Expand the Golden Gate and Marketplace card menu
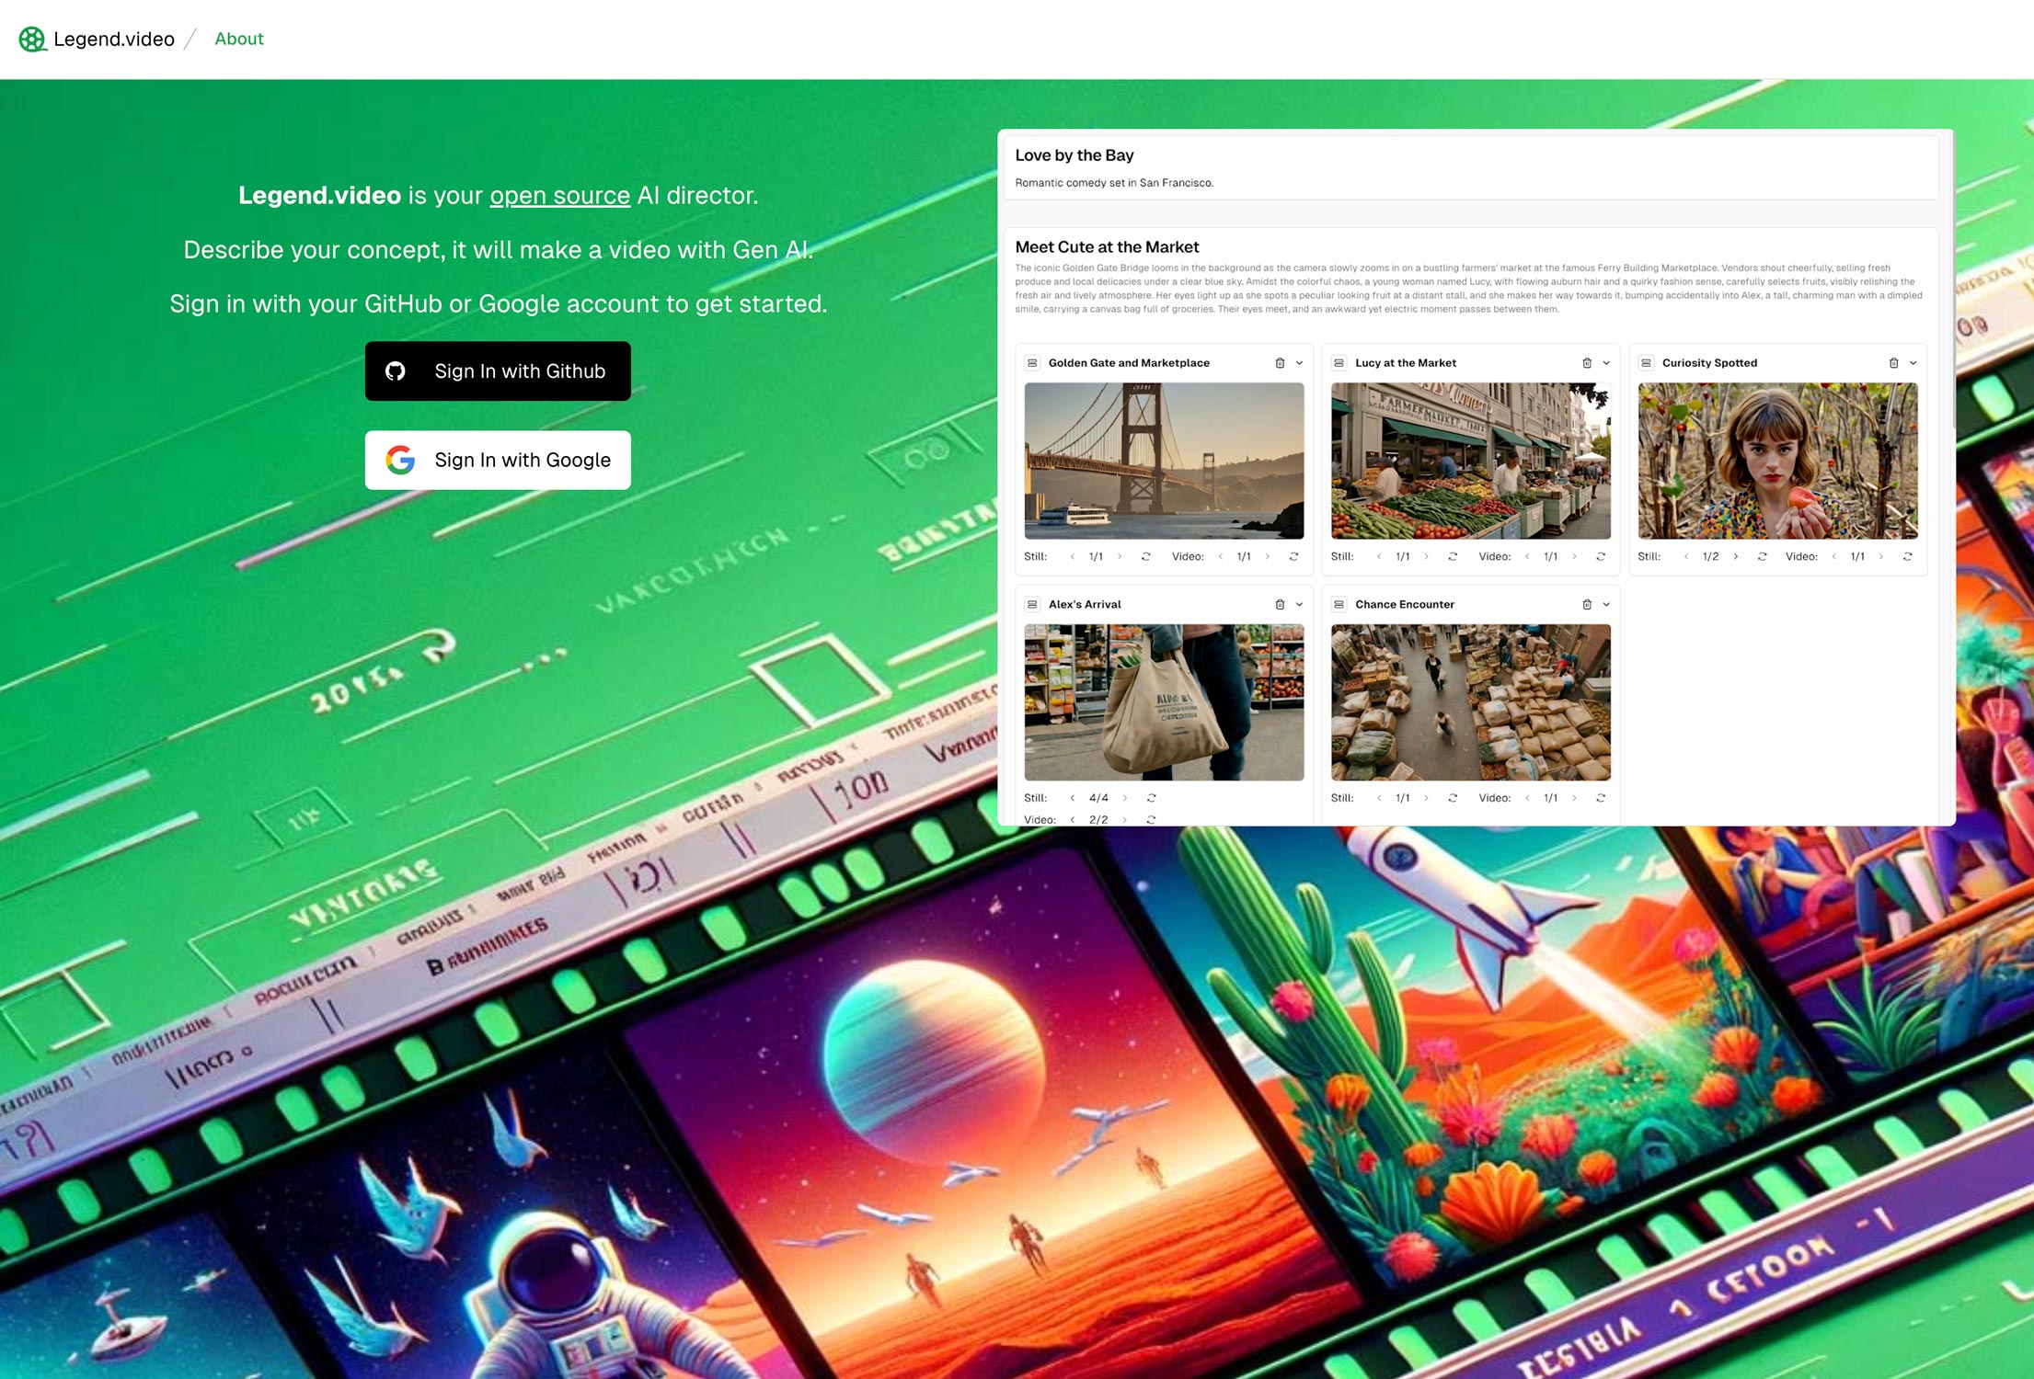 [x=1299, y=363]
